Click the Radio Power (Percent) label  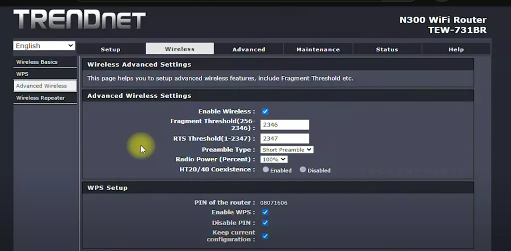(x=215, y=159)
